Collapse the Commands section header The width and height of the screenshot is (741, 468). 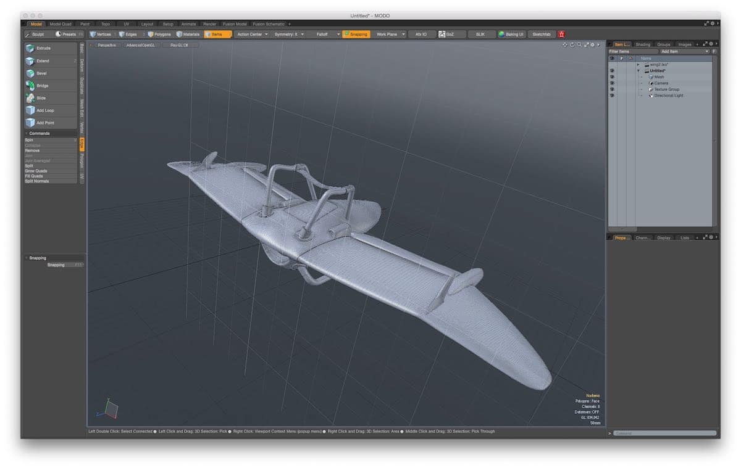(27, 133)
